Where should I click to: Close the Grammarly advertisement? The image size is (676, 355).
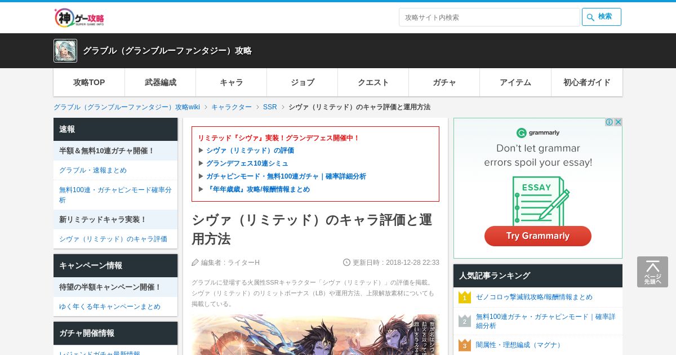click(x=618, y=122)
